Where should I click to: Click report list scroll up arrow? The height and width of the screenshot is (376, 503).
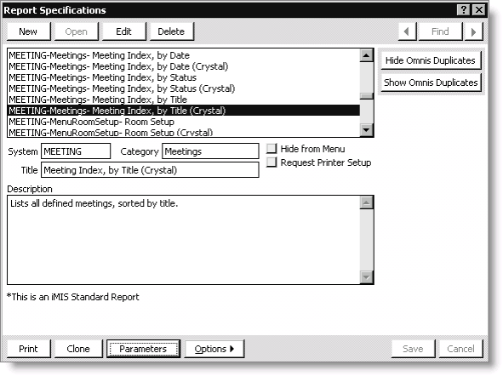tap(366, 55)
